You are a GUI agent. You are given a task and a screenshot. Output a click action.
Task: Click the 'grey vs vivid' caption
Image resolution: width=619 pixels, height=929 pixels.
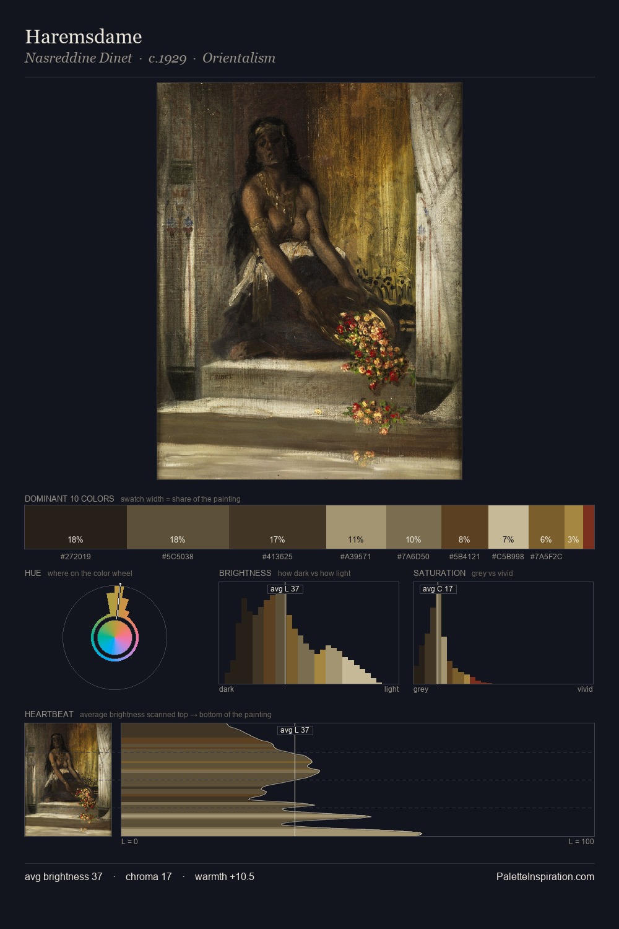[492, 574]
